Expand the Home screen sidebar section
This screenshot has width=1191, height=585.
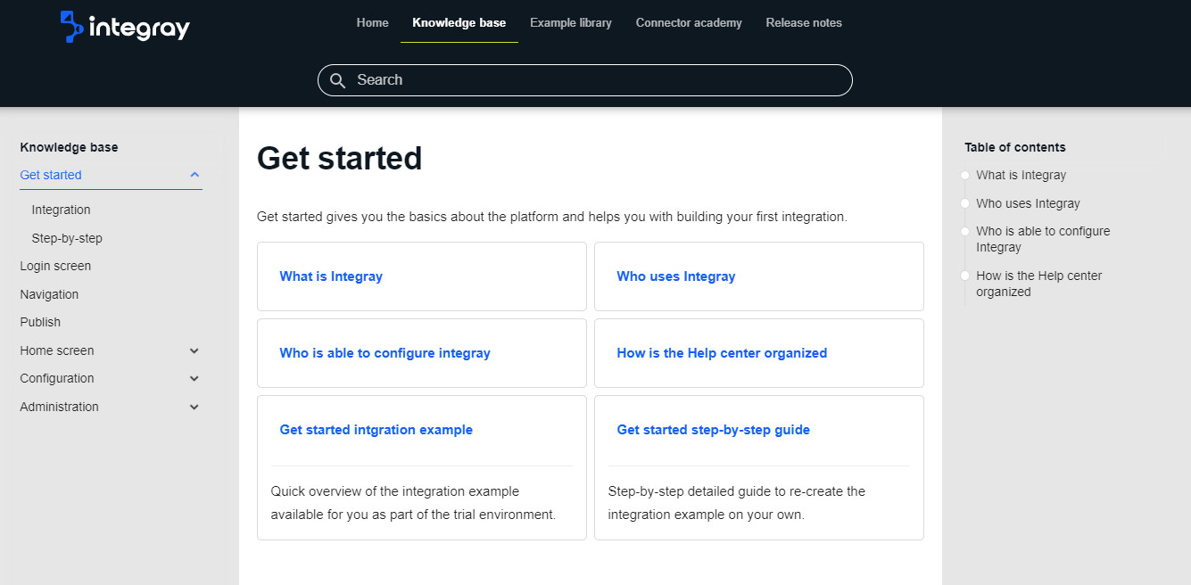194,351
